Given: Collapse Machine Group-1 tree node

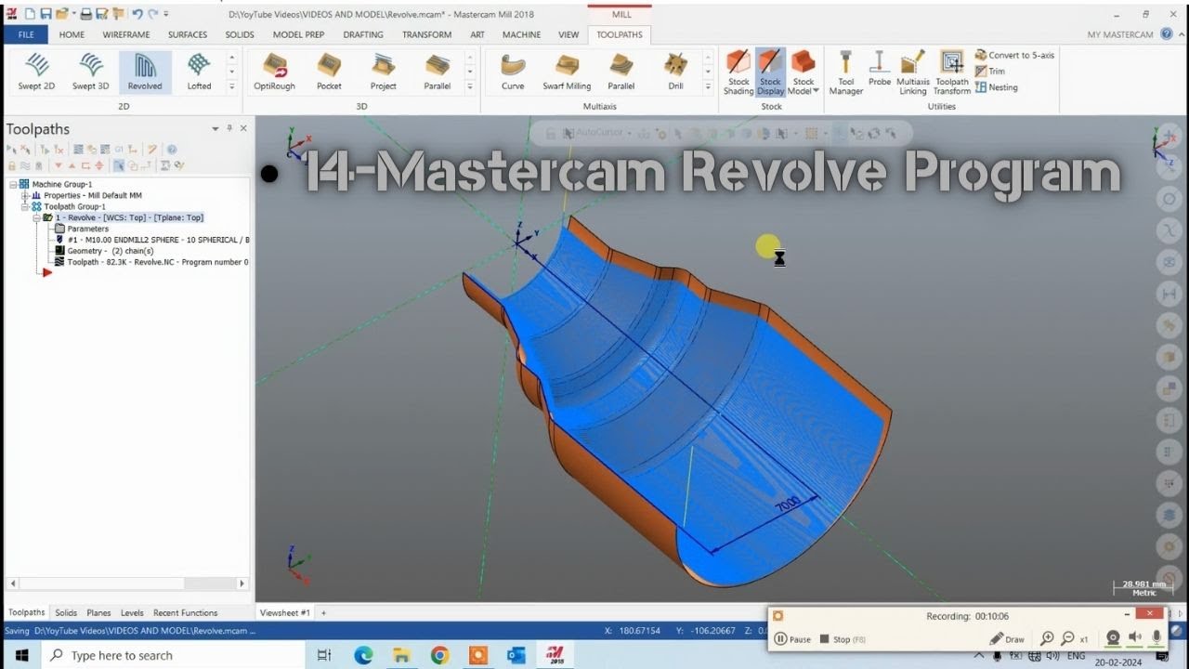Looking at the screenshot, I should coord(14,184).
